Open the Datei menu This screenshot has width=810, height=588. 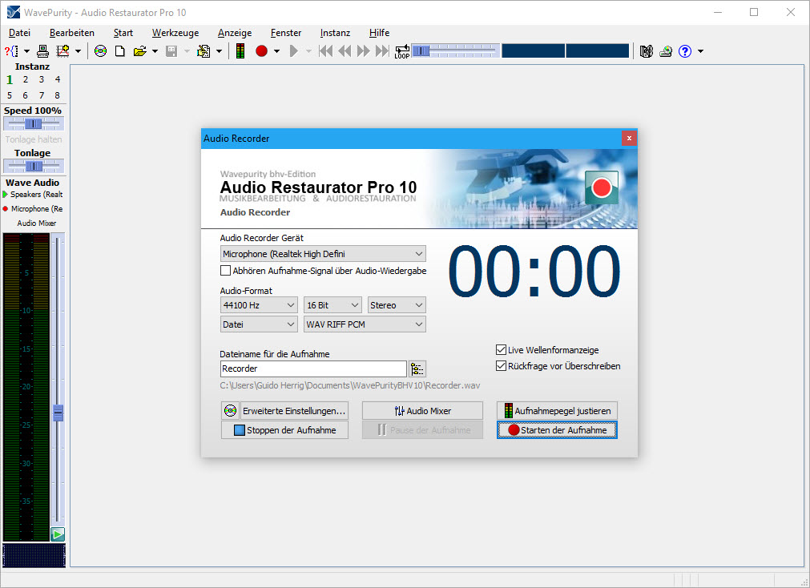point(20,33)
